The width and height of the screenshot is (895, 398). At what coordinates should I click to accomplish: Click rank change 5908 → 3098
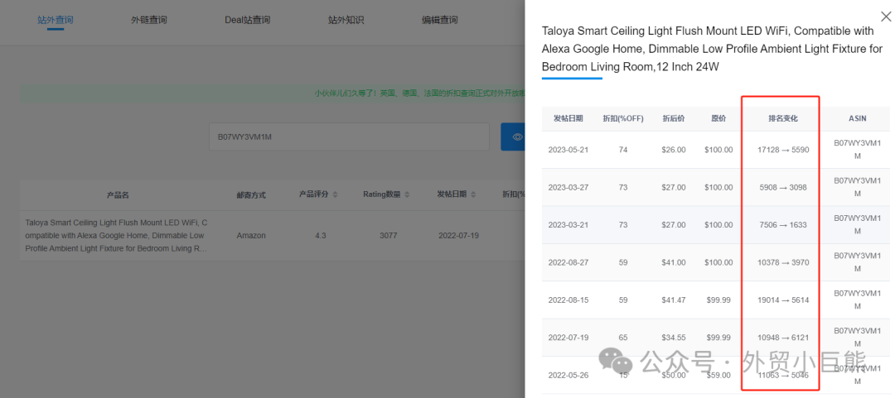(x=783, y=187)
